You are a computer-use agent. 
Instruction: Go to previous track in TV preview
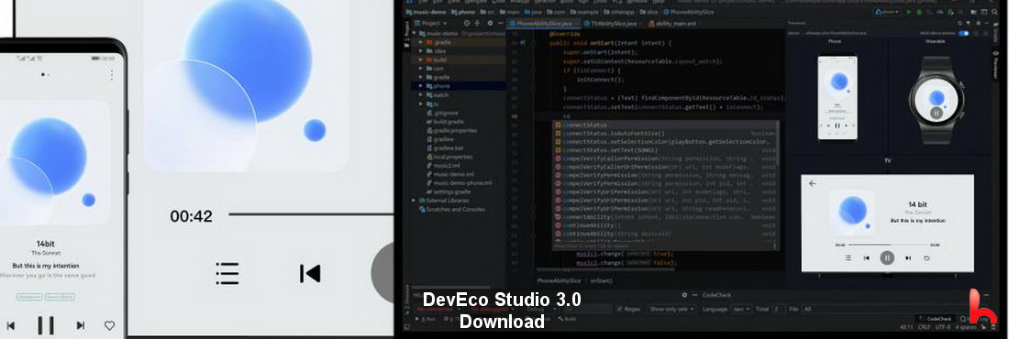(x=866, y=257)
